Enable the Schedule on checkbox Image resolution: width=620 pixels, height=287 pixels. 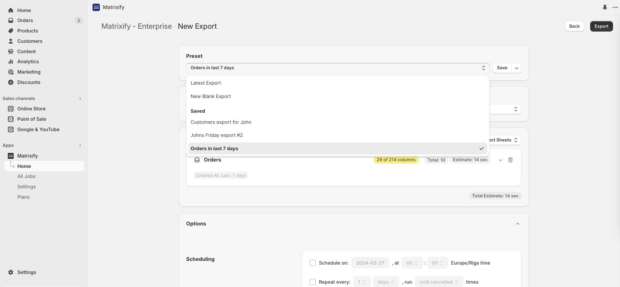pos(313,263)
